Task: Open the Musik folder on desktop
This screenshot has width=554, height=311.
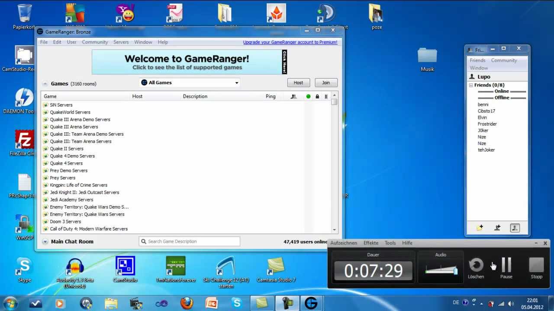Action: coord(427,60)
